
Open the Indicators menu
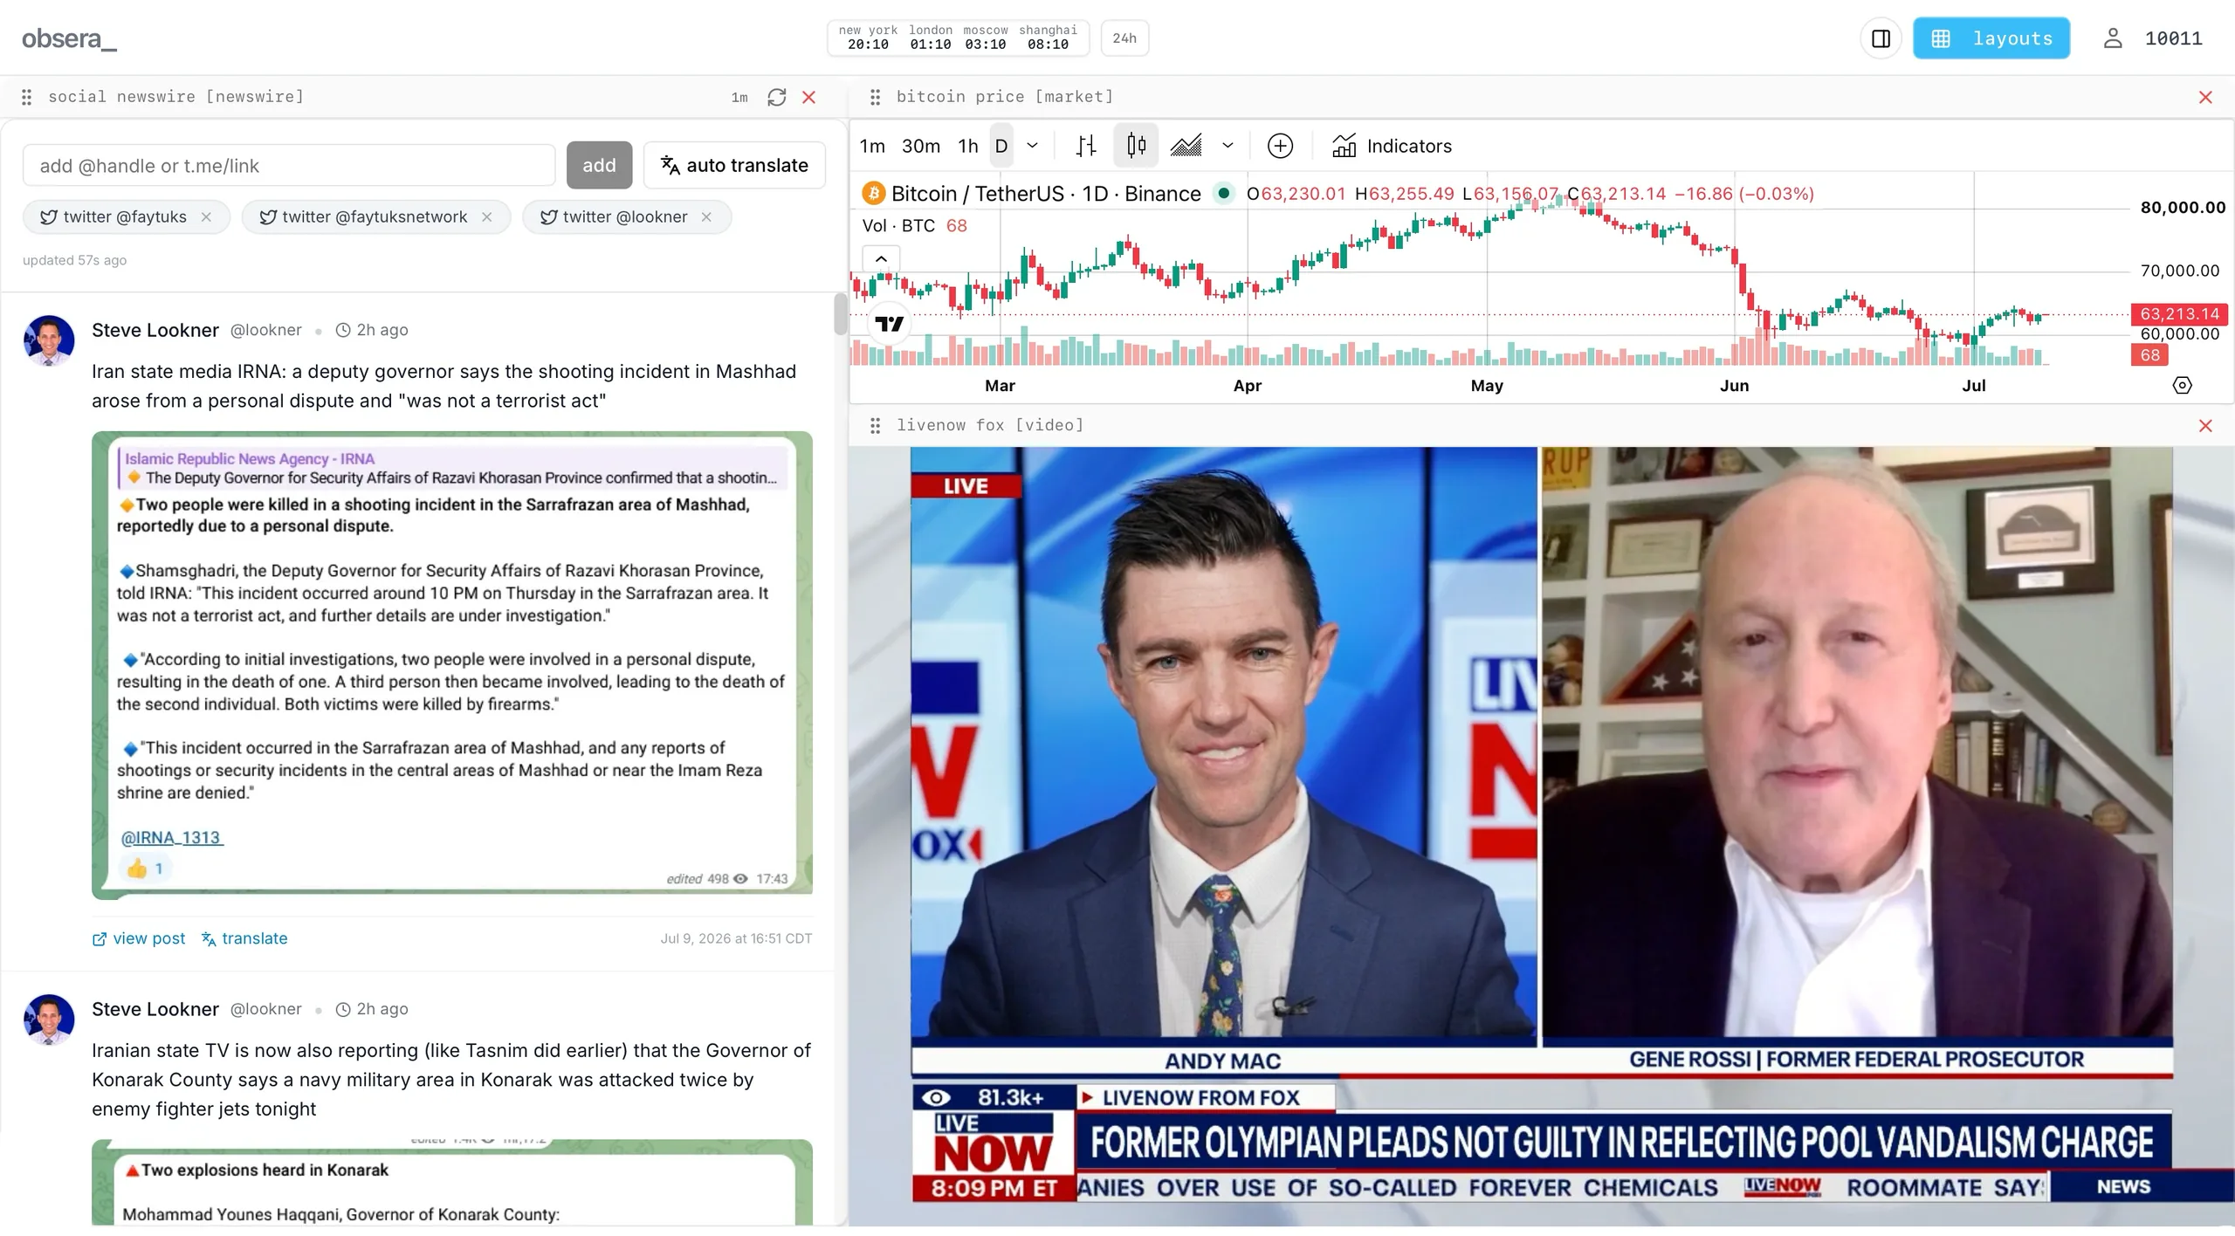[1392, 146]
